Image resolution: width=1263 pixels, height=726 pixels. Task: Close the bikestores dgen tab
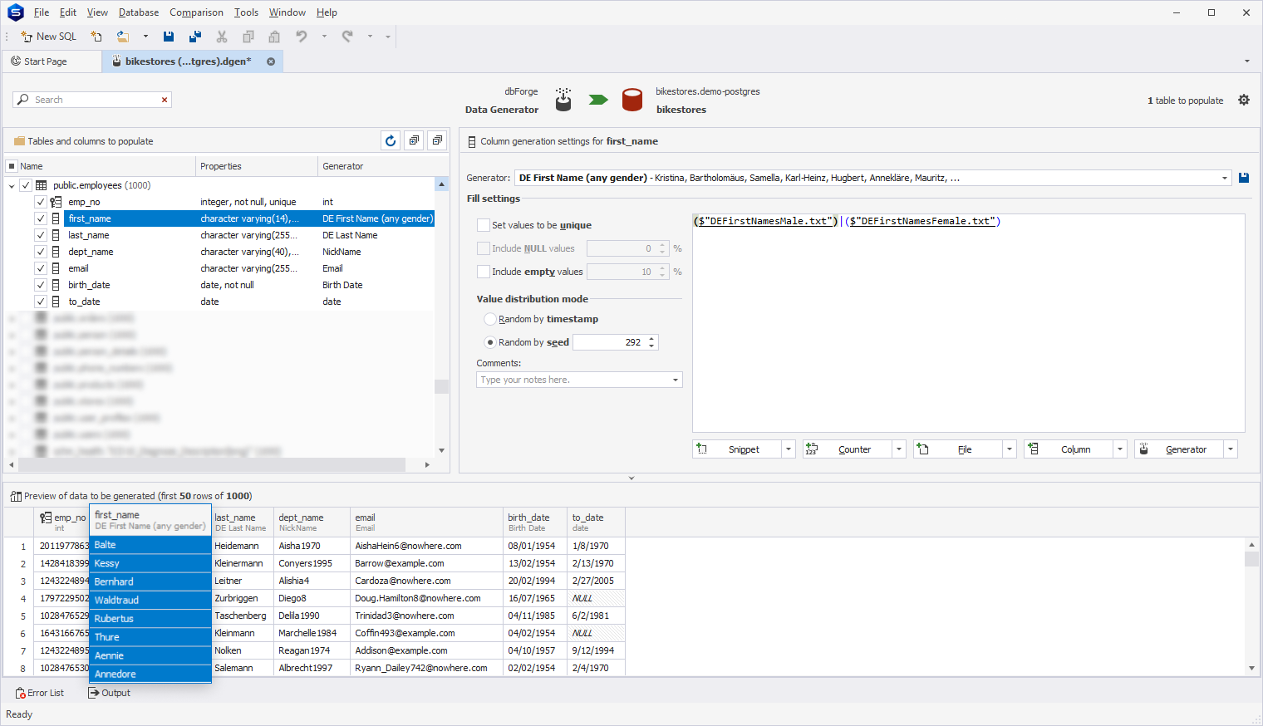(271, 61)
